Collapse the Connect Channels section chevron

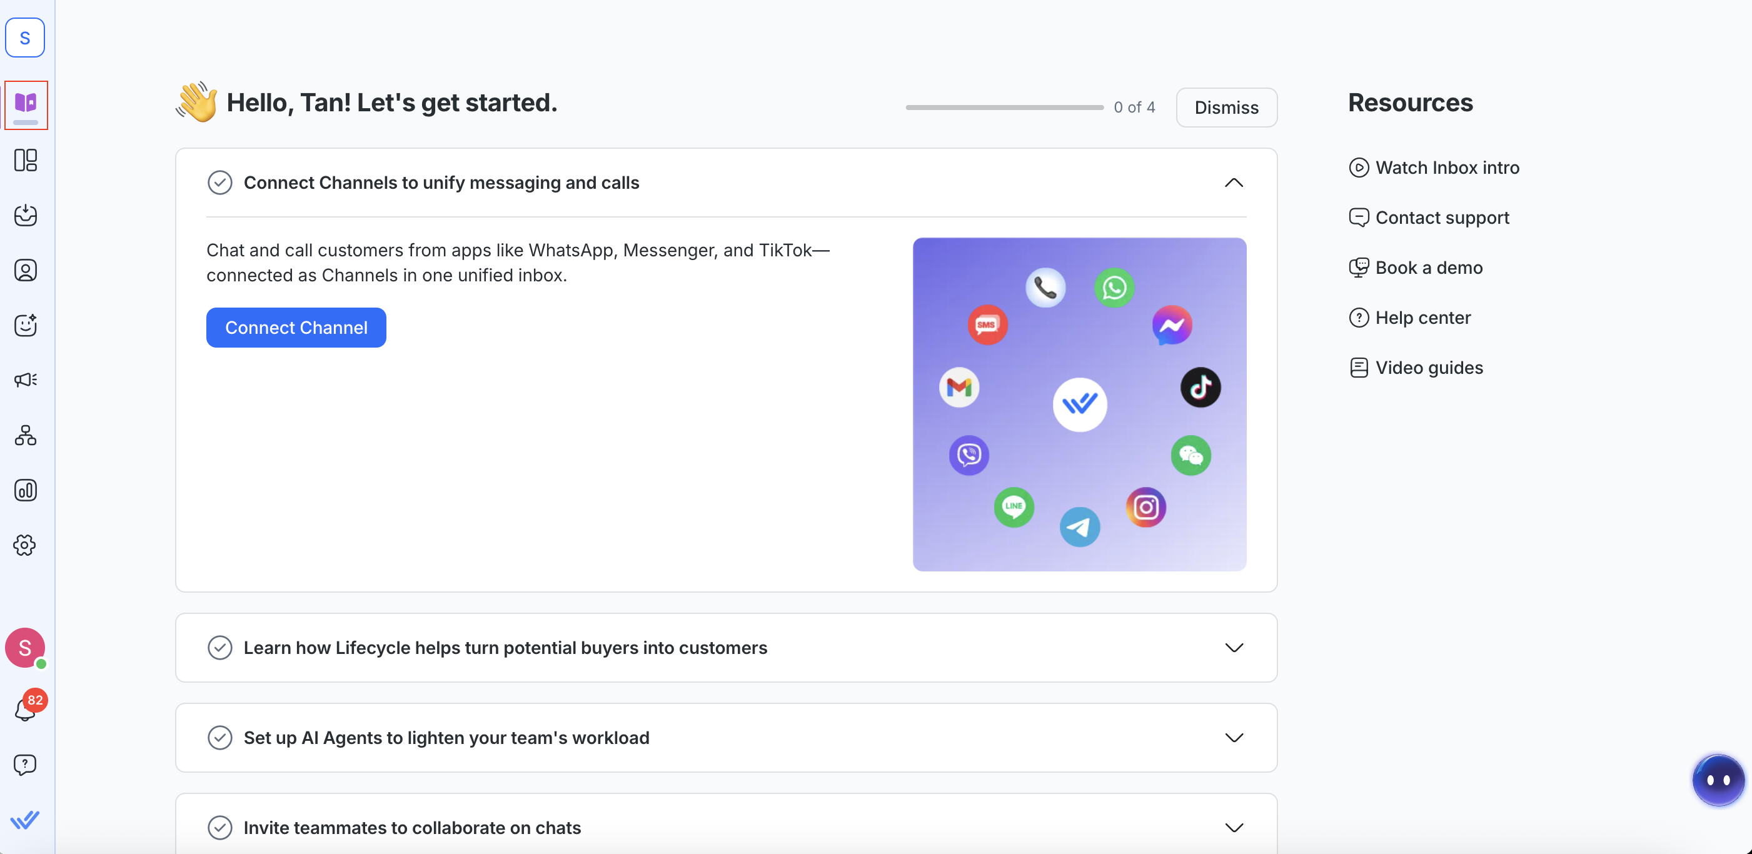(1234, 183)
